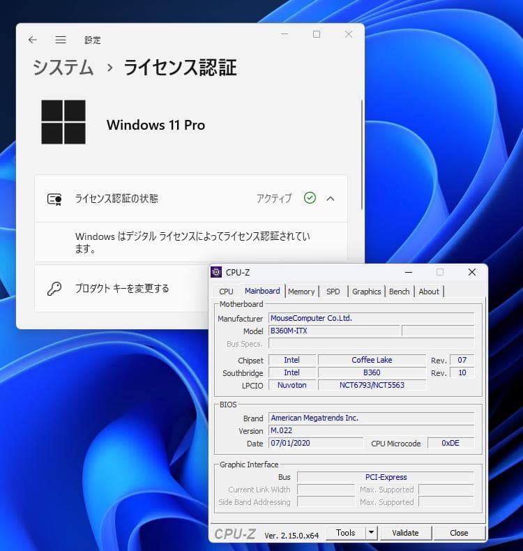The height and width of the screenshot is (551, 523).
Task: Select the Bench tab
Action: tap(399, 292)
